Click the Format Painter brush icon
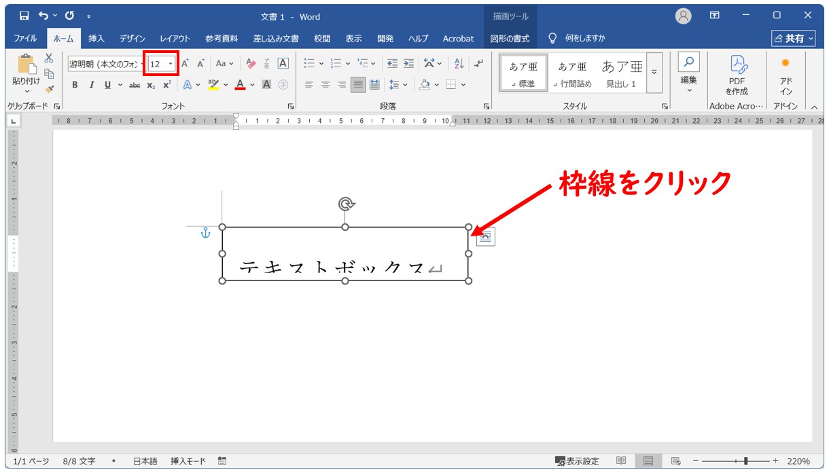 49,89
